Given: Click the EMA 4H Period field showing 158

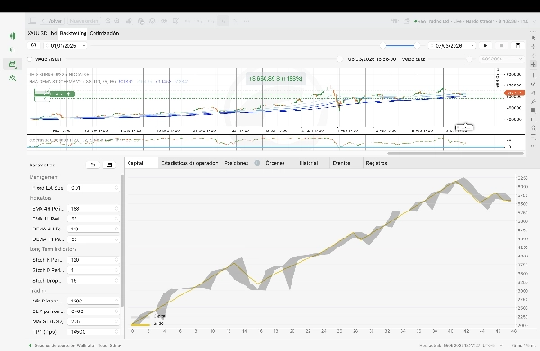Looking at the screenshot, I should tap(94, 209).
